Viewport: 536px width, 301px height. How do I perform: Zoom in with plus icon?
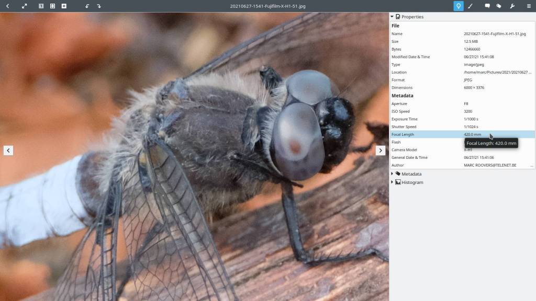[x=64, y=6]
